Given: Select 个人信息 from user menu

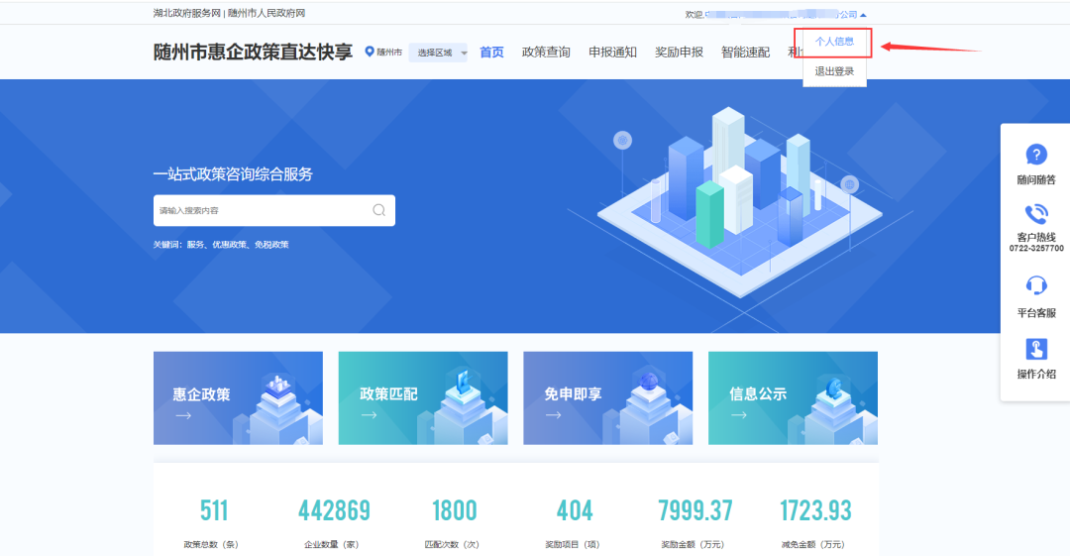Looking at the screenshot, I should click(834, 42).
